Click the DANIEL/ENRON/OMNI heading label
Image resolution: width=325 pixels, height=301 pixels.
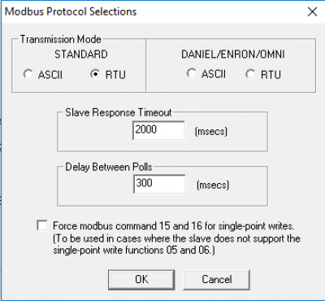[233, 55]
